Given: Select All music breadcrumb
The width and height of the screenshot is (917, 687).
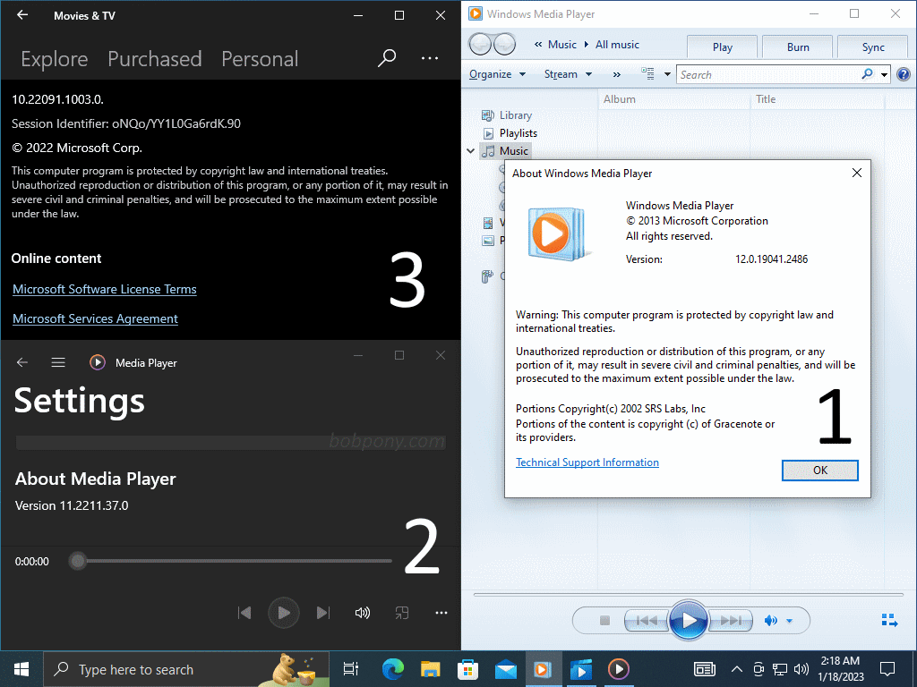Looking at the screenshot, I should tap(617, 45).
